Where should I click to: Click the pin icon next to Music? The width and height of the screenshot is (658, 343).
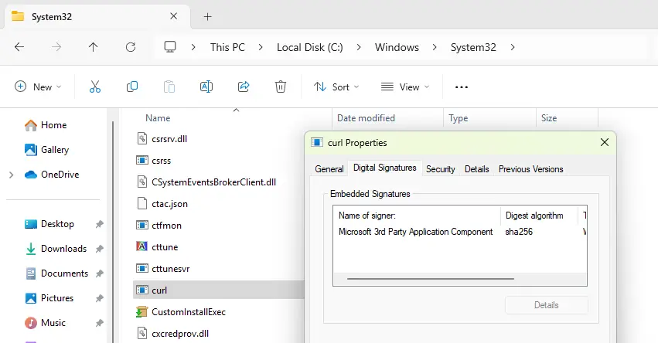99,323
